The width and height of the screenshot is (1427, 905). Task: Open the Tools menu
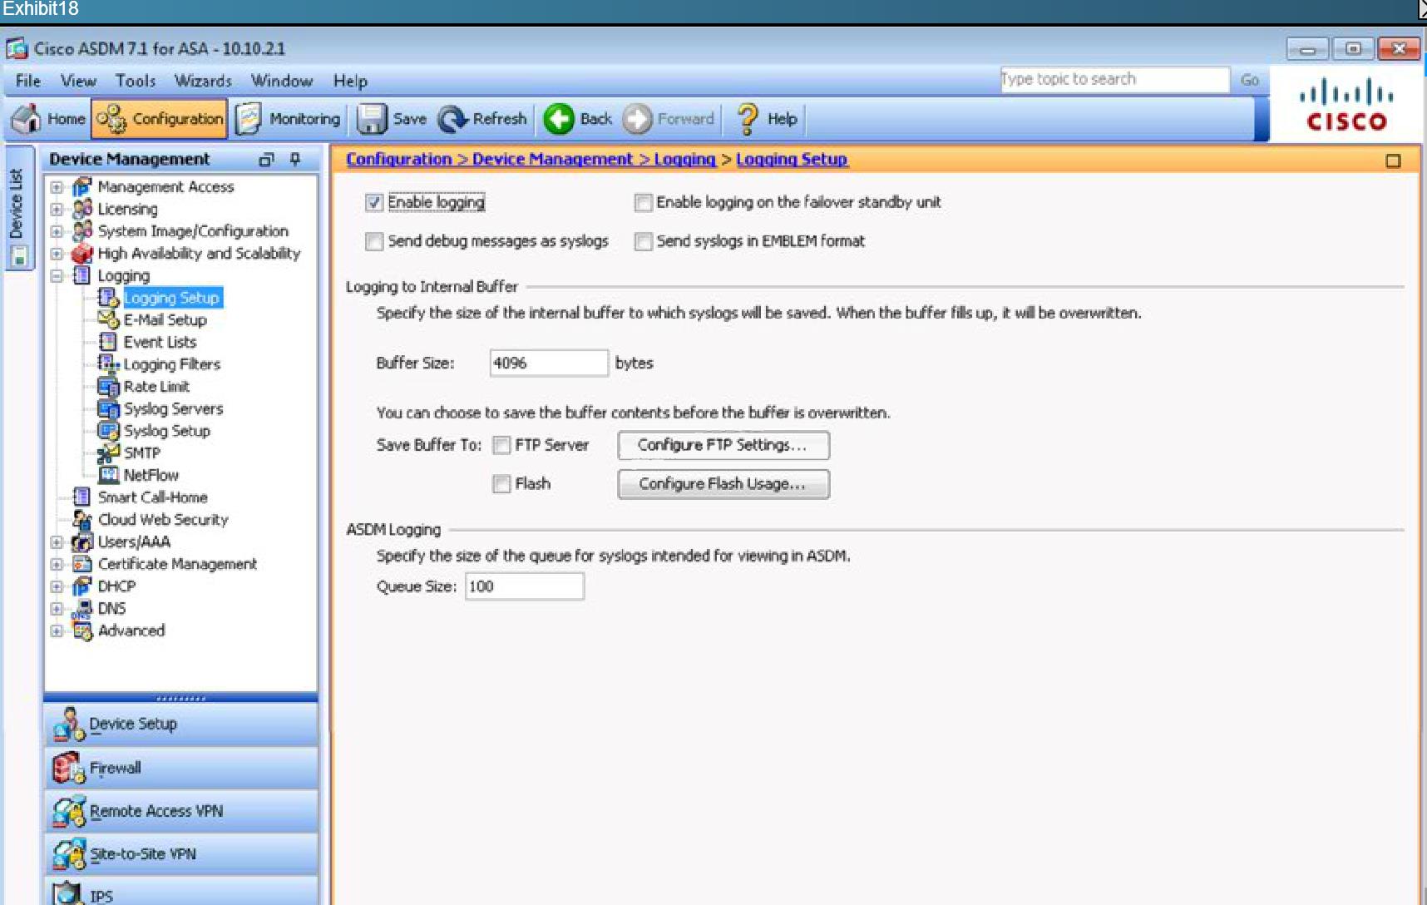(136, 81)
